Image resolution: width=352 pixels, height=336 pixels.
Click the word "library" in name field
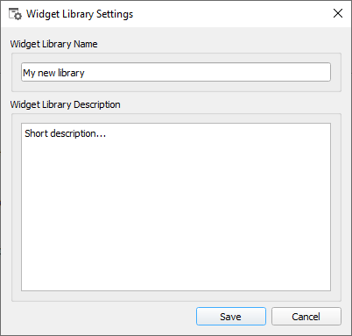click(71, 73)
